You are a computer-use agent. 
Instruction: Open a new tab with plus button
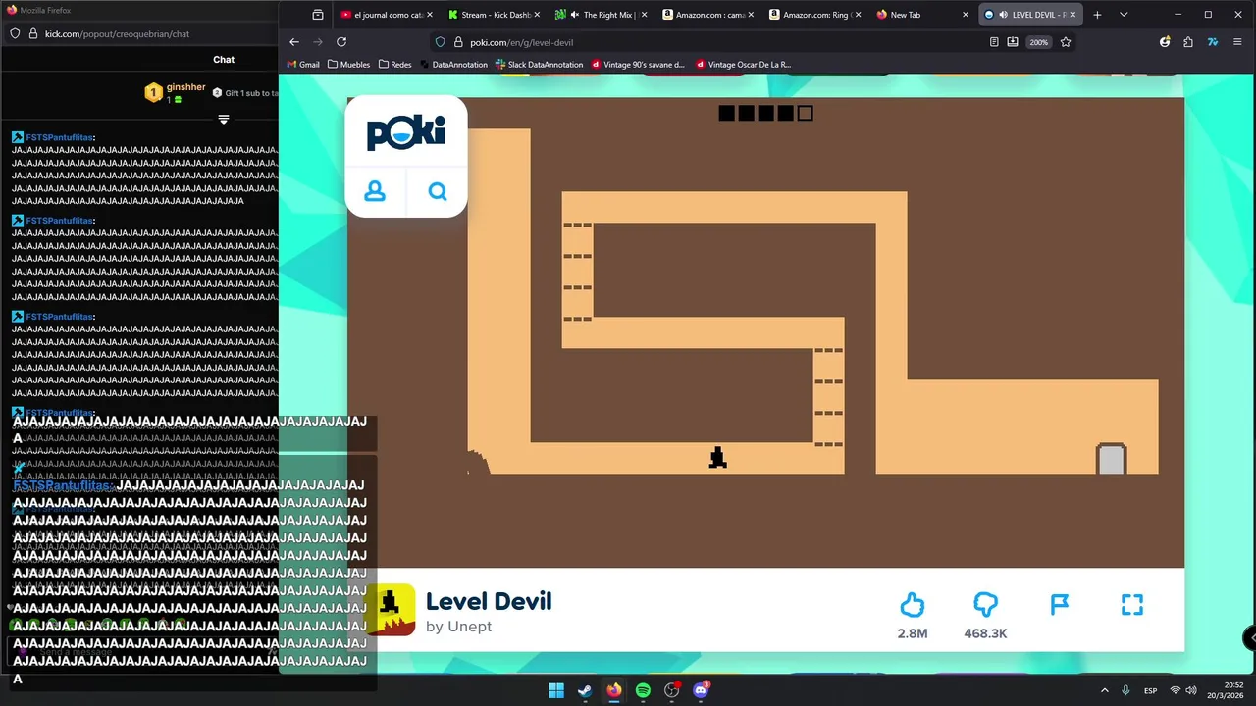click(1097, 15)
